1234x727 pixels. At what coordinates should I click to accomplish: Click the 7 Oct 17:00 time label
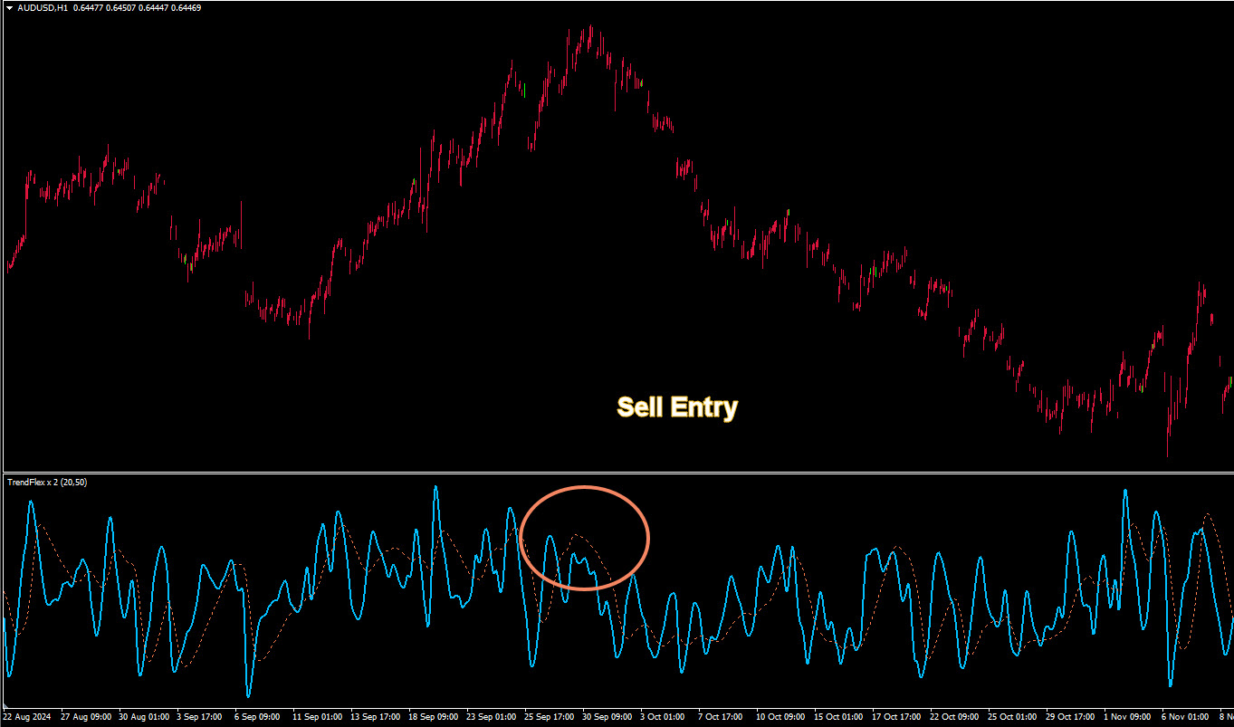pos(721,717)
